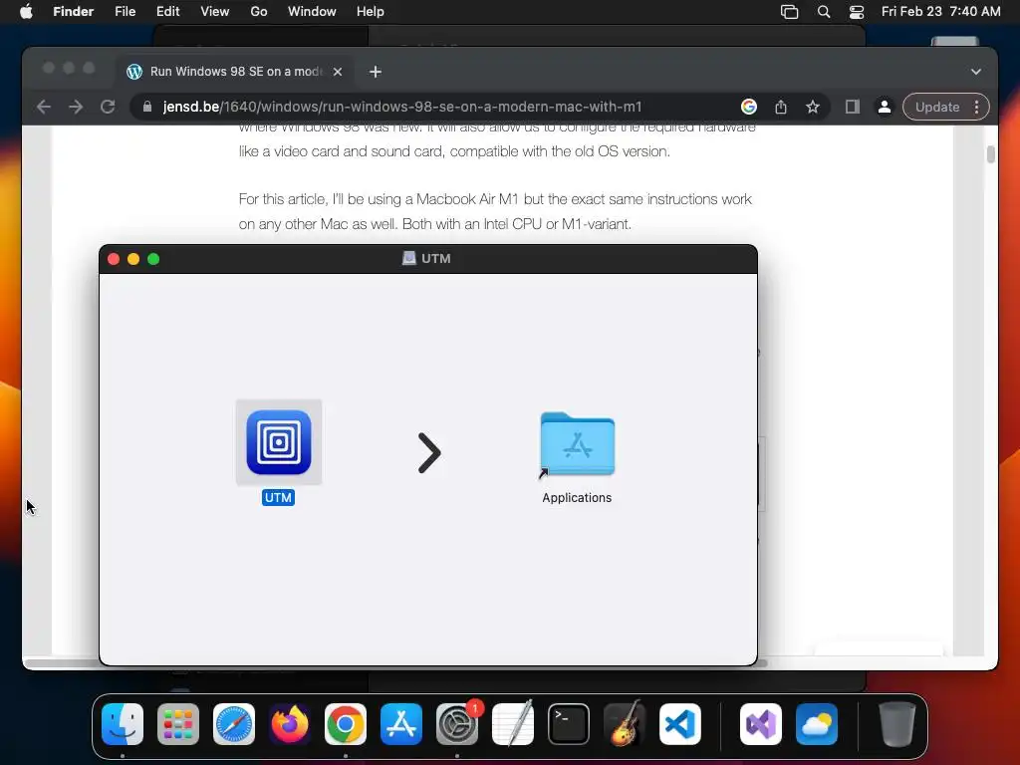Click the Applications folder shortcut icon
The height and width of the screenshot is (765, 1020).
pyautogui.click(x=577, y=444)
